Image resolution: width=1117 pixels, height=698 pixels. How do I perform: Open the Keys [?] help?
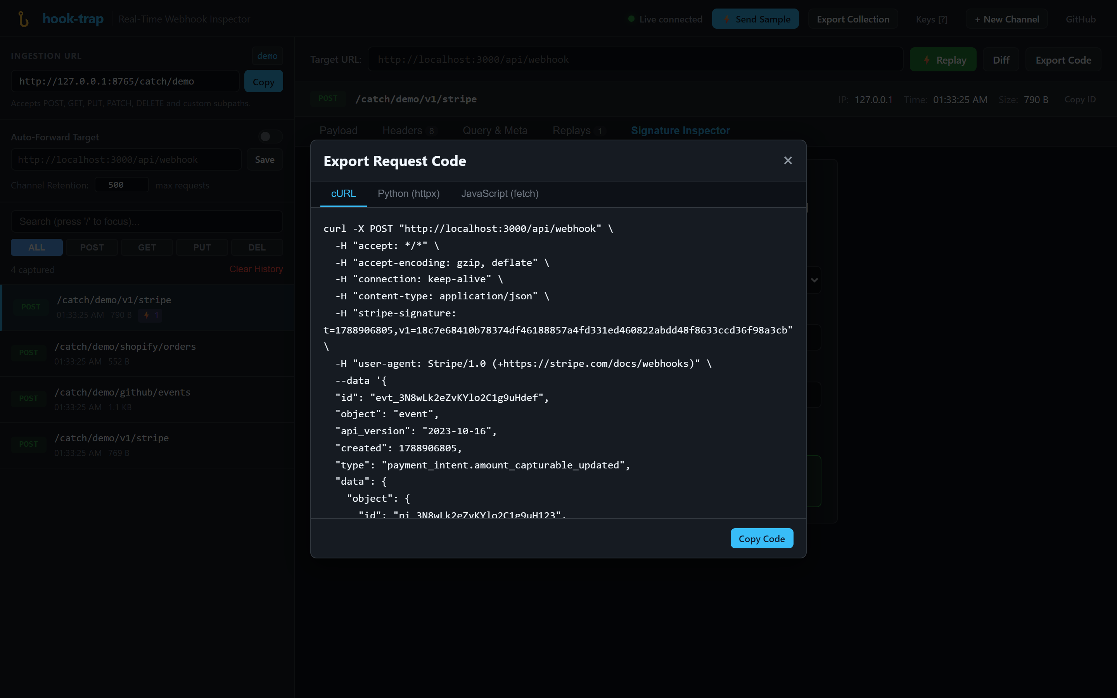click(x=932, y=19)
